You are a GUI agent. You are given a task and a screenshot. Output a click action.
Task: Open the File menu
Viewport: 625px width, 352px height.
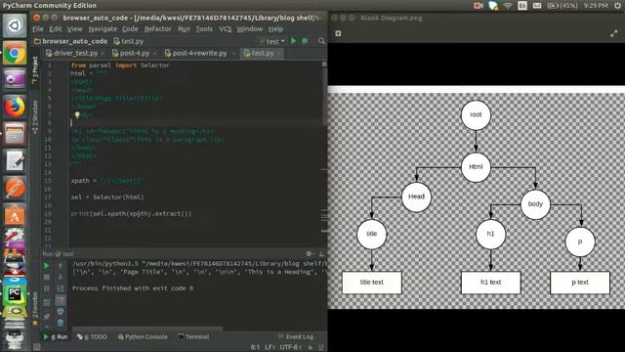pyautogui.click(x=38, y=28)
